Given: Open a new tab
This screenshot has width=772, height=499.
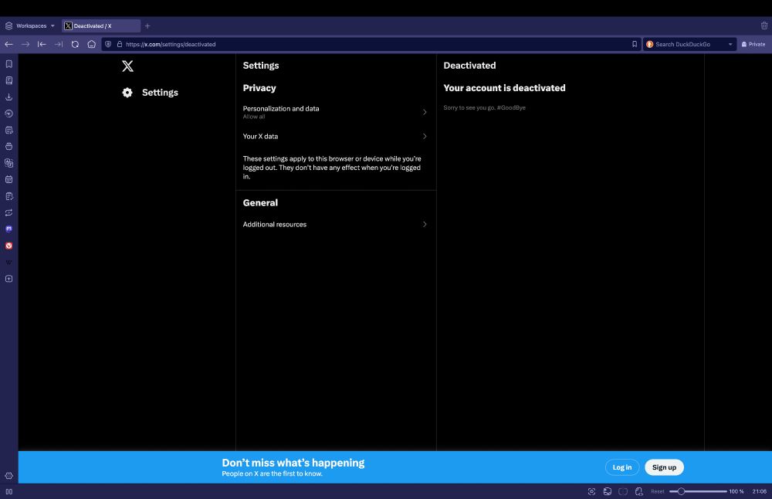Looking at the screenshot, I should [x=147, y=25].
